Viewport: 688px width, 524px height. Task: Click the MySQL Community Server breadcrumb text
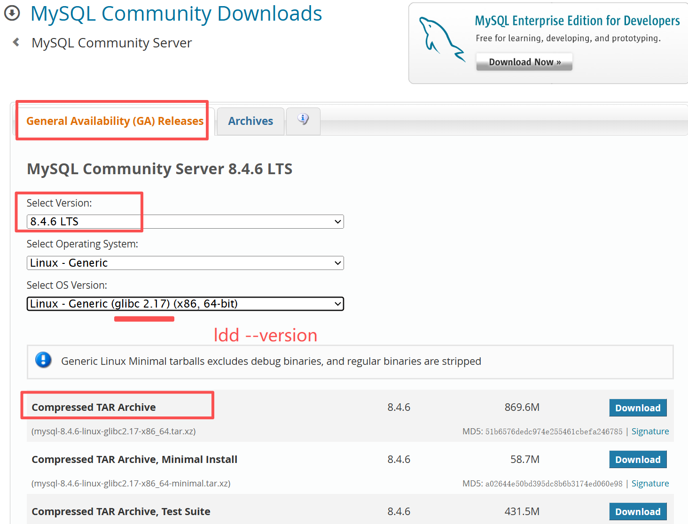click(112, 43)
